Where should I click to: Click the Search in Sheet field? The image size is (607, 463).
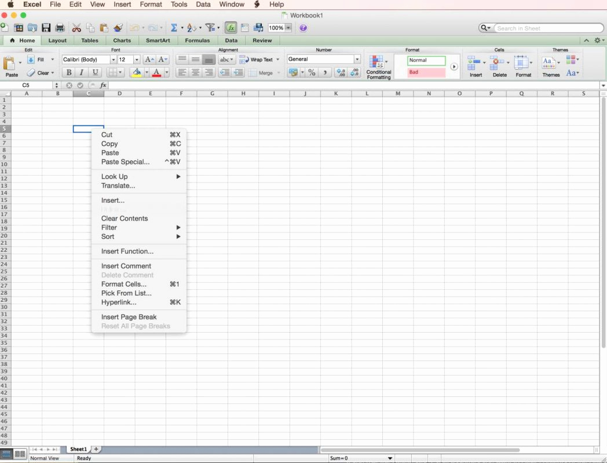click(x=547, y=28)
